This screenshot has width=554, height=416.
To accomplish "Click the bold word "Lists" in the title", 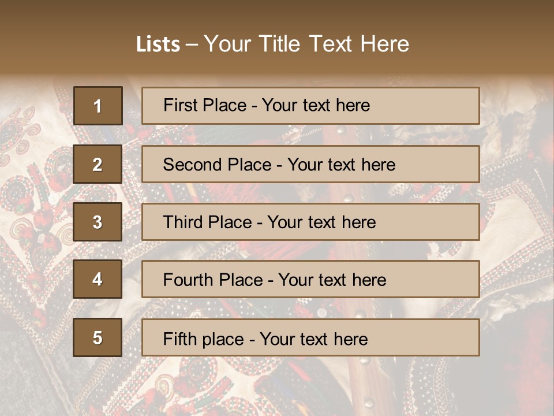I will point(158,44).
